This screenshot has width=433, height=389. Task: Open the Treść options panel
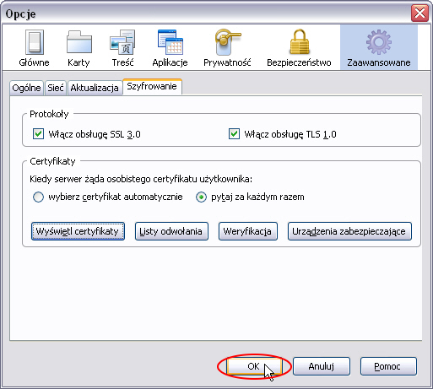click(x=122, y=48)
